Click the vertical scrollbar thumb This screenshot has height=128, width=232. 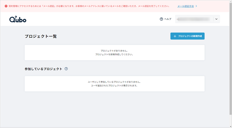click(231, 59)
